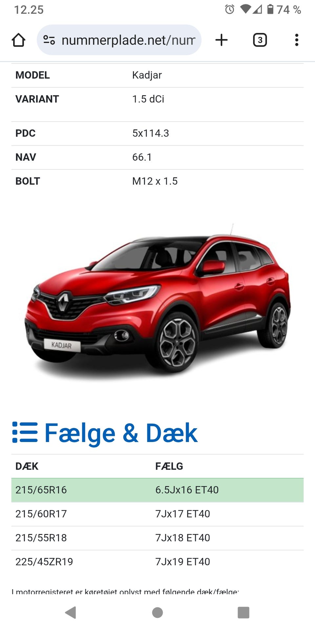Viewport: 315px width, 631px height.
Task: Select the 215/60R17 tyre row
Action: (157, 514)
